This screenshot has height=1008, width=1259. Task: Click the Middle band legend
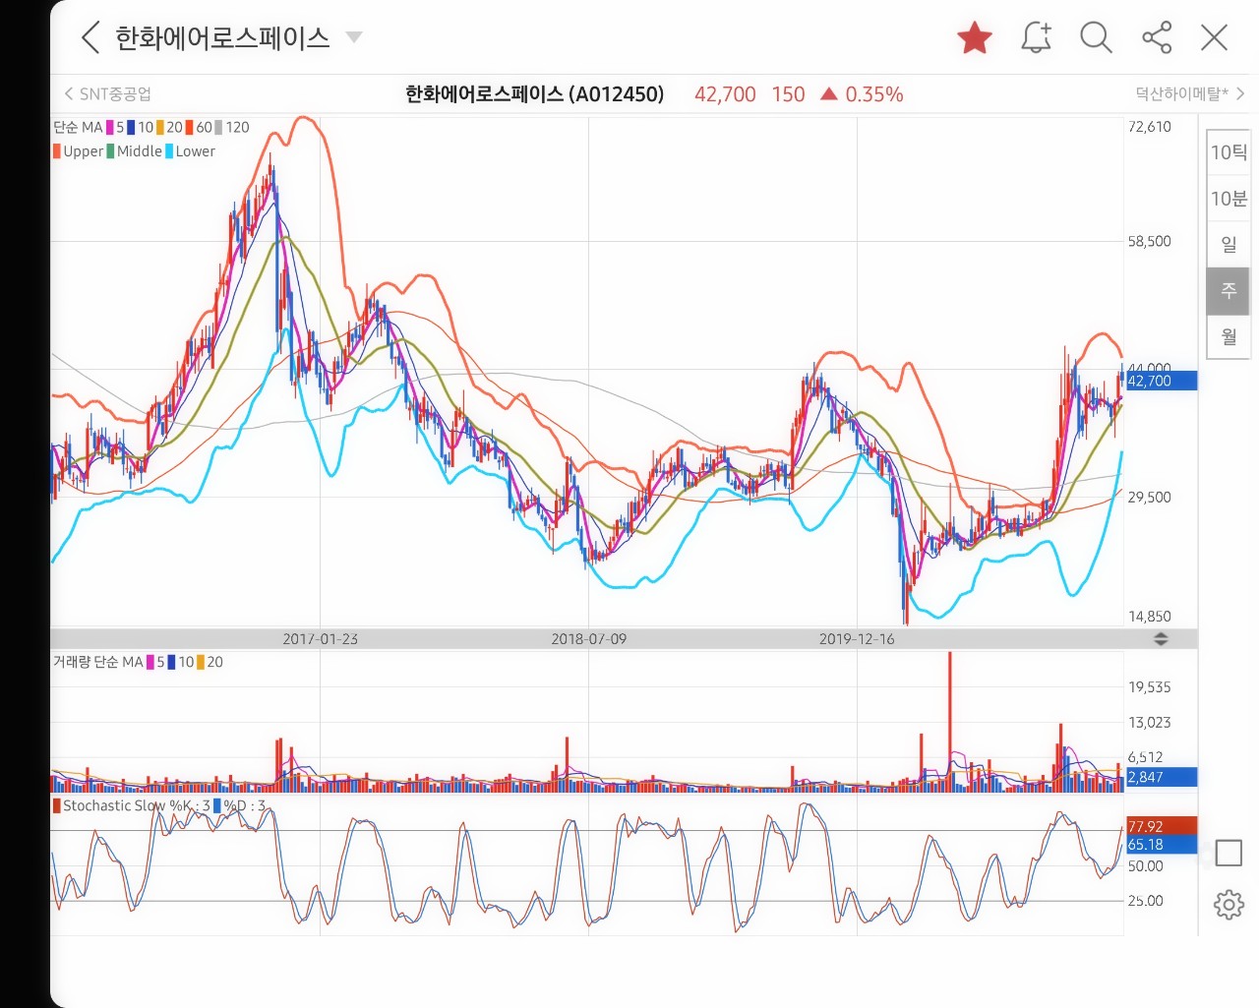(x=134, y=151)
